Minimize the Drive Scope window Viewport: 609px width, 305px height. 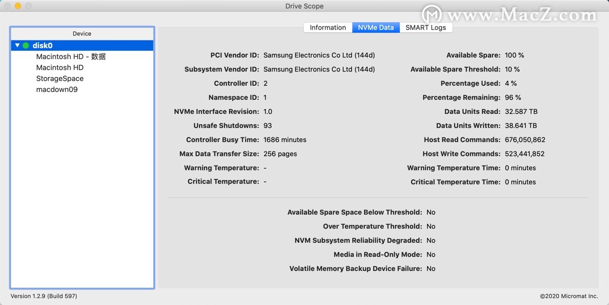coord(18,6)
